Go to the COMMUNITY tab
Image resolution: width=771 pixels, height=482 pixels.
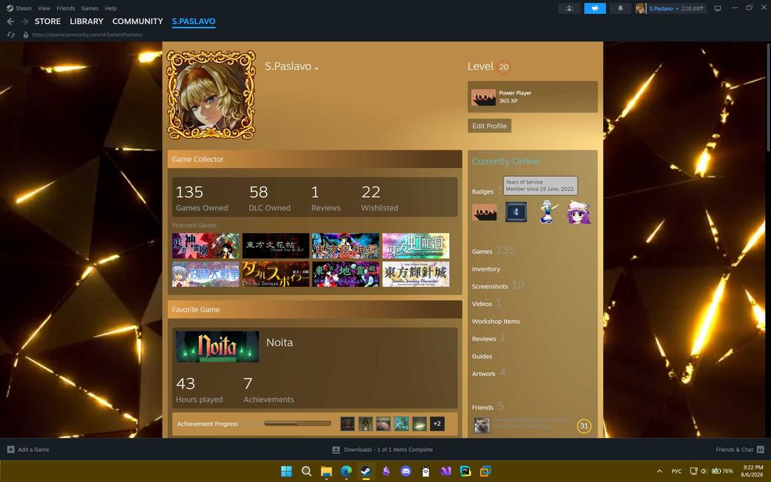138,21
